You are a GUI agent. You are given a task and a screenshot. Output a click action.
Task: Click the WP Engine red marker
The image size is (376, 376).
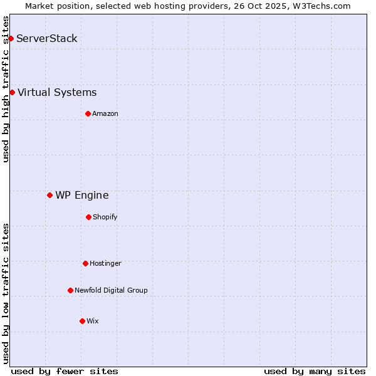50,195
